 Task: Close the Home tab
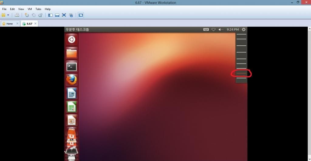[x=17, y=23]
